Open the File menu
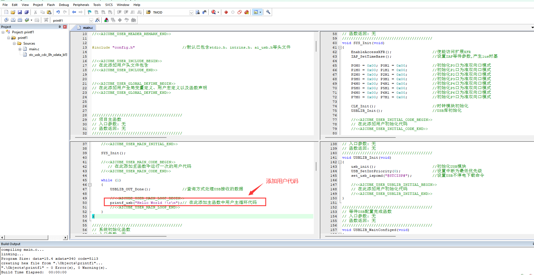534x275 pixels. click(5, 5)
